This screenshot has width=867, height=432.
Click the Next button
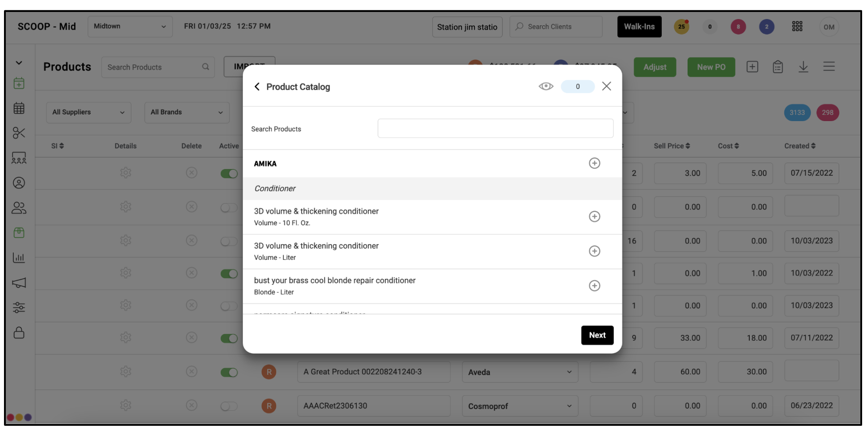point(597,335)
